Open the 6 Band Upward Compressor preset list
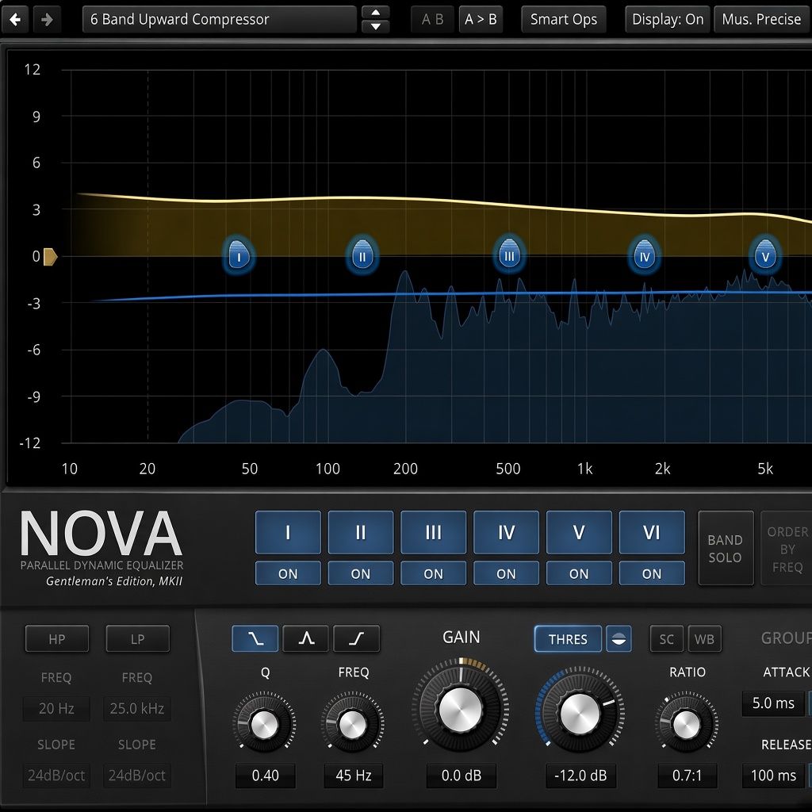This screenshot has width=812, height=812. click(219, 20)
